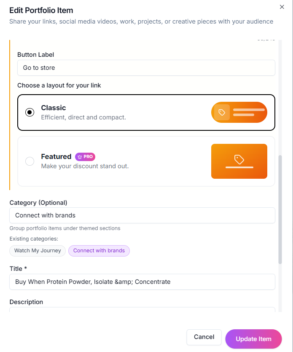The width and height of the screenshot is (293, 352).
Task: Choose the Connect with brands category chip
Action: click(x=99, y=251)
